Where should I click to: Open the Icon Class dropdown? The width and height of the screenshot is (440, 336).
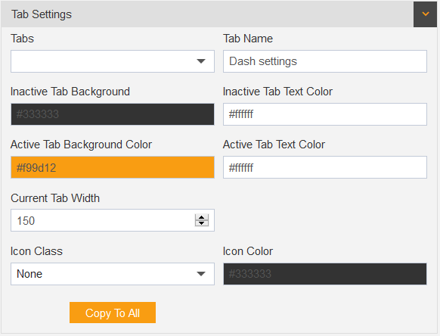click(x=113, y=274)
